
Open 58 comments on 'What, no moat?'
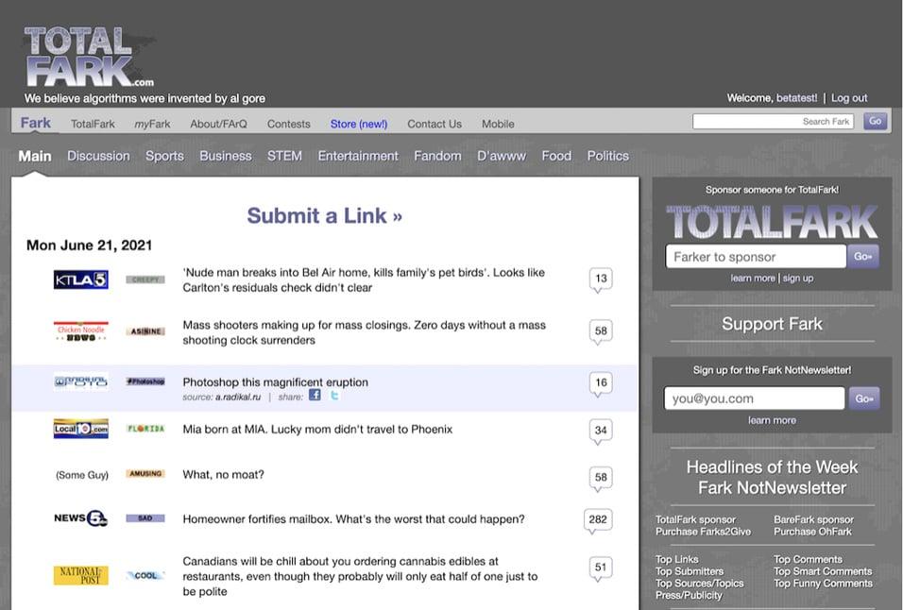pos(601,478)
